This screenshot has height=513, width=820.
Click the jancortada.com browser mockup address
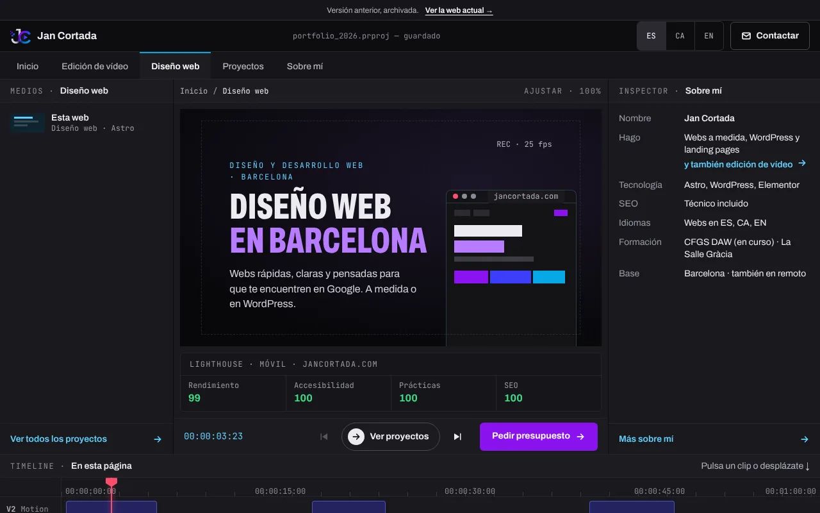(526, 196)
